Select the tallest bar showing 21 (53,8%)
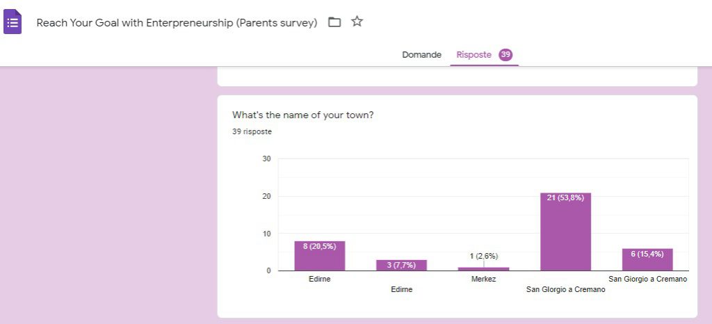 (x=565, y=232)
